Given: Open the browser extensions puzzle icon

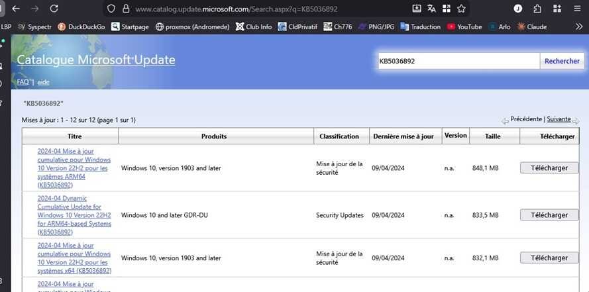Looking at the screenshot, I should coord(537,9).
